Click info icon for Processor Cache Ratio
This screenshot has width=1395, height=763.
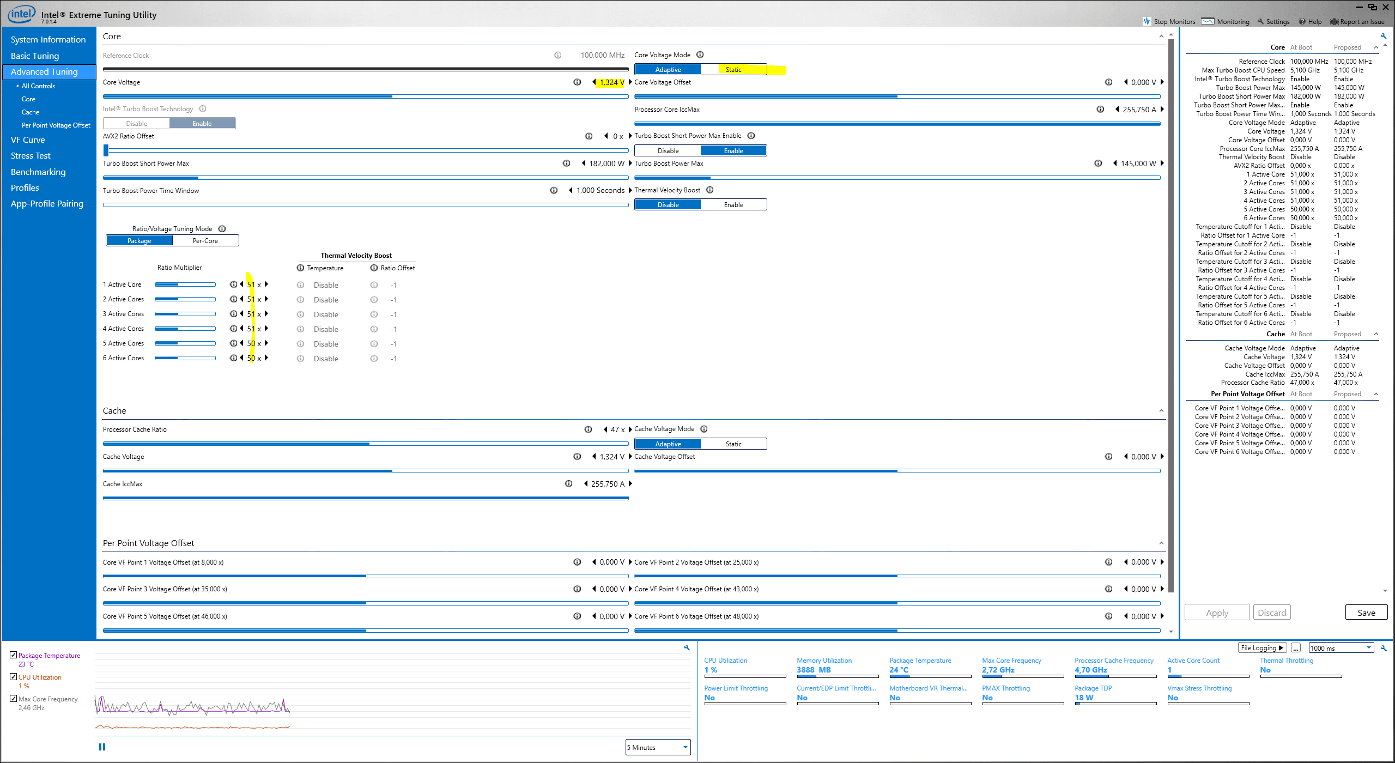(x=589, y=429)
